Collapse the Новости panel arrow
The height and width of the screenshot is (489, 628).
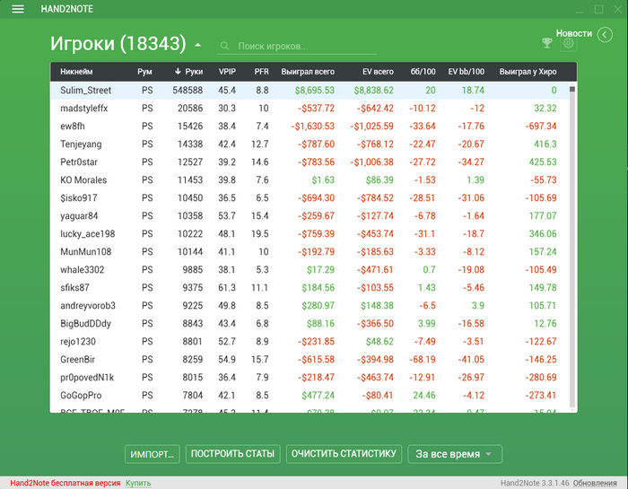coord(605,35)
